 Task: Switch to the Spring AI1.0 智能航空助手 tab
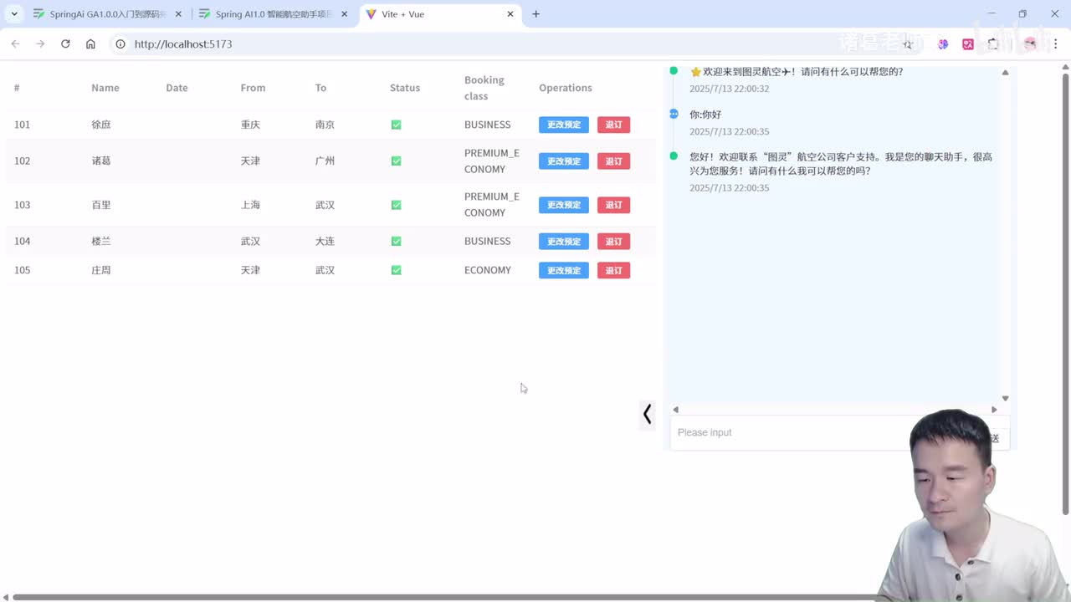click(x=272, y=14)
